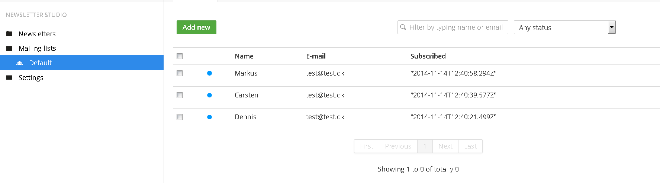The image size is (660, 183).
Task: Click the dropdown arrow on status filter
Action: click(x=612, y=27)
